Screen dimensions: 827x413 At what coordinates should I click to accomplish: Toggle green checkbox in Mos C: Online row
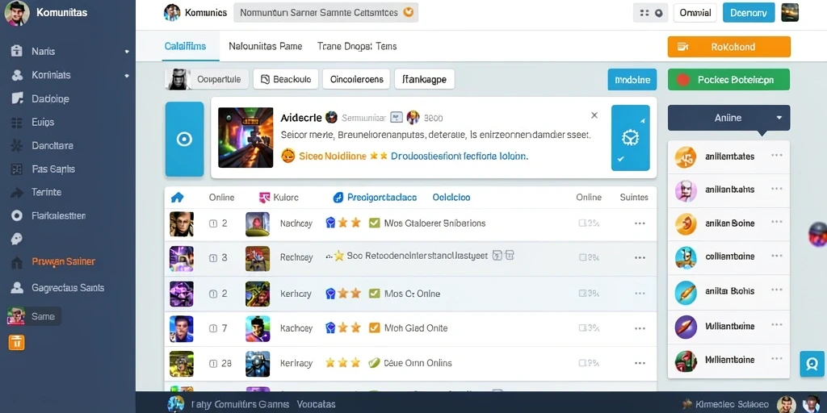coord(375,294)
